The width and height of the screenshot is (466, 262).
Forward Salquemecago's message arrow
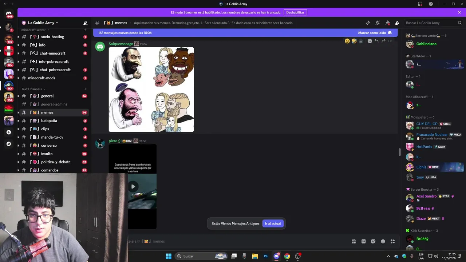click(383, 41)
